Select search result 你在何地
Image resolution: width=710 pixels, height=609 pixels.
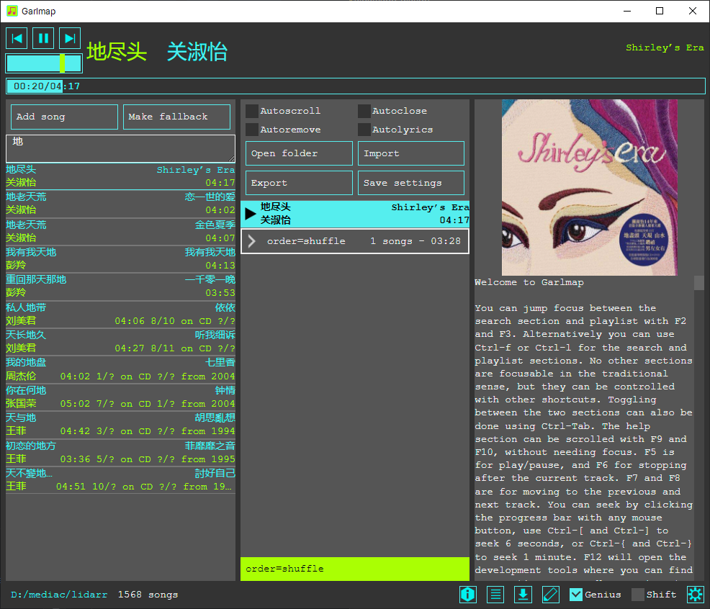(120, 397)
